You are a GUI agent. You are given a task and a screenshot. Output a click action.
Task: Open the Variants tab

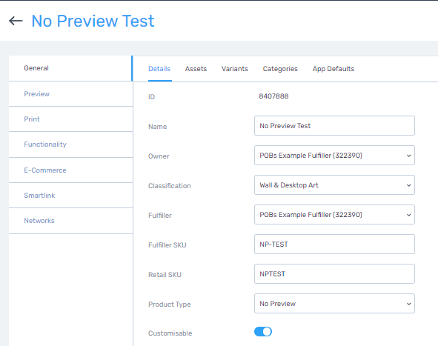click(235, 69)
